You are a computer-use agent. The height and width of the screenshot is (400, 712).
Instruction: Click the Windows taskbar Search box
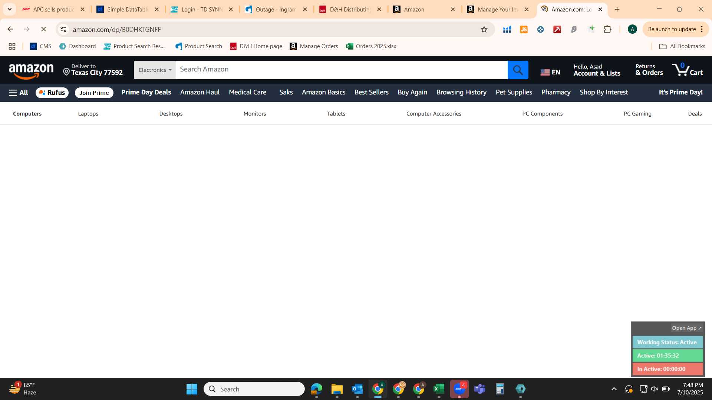point(254,389)
